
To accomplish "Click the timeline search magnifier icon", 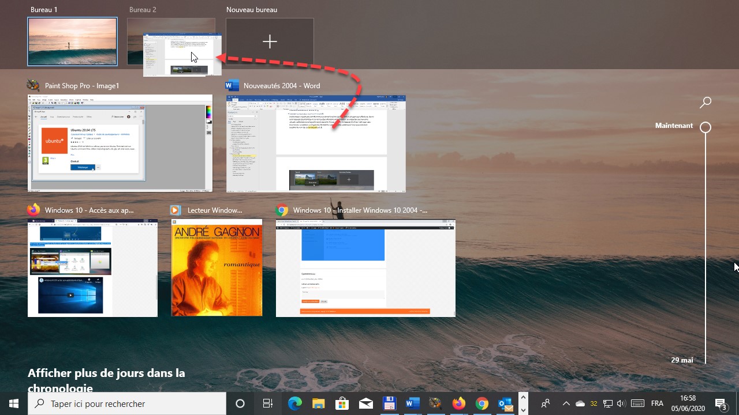I will click(705, 103).
